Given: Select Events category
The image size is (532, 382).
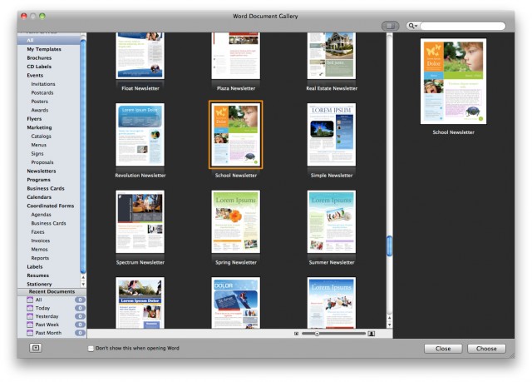Looking at the screenshot, I should (35, 76).
